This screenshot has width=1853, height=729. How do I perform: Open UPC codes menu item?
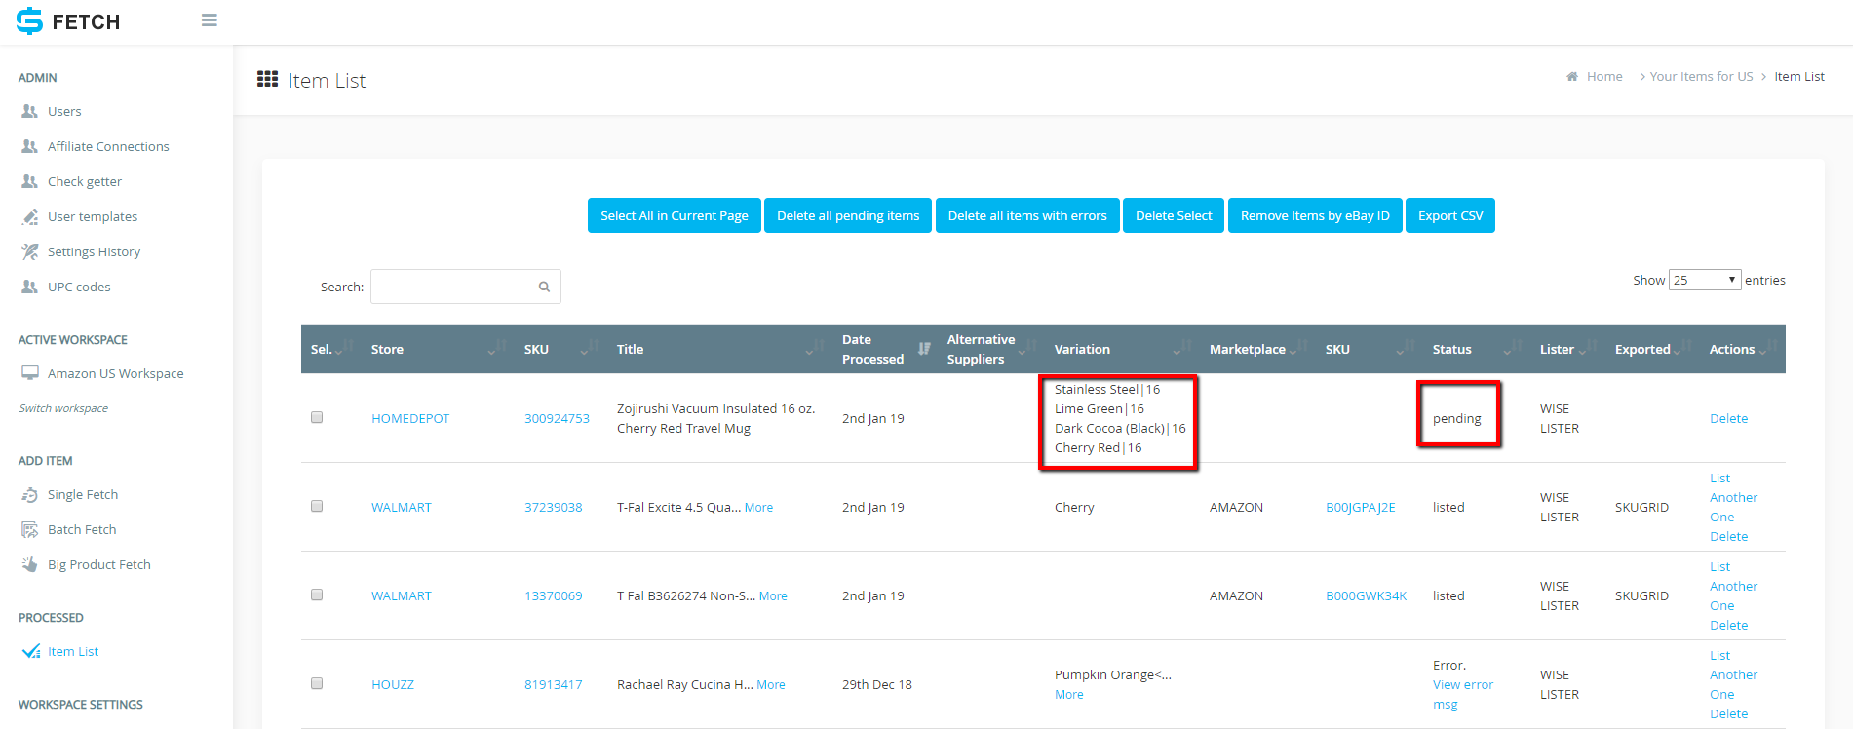[x=79, y=287]
